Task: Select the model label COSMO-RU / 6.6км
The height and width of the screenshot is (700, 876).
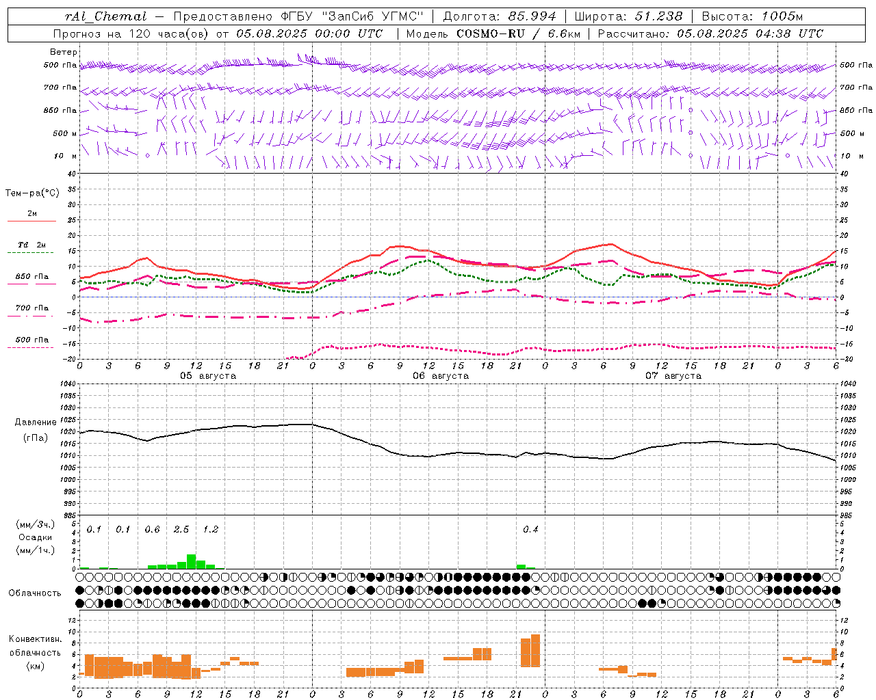Action: point(518,33)
